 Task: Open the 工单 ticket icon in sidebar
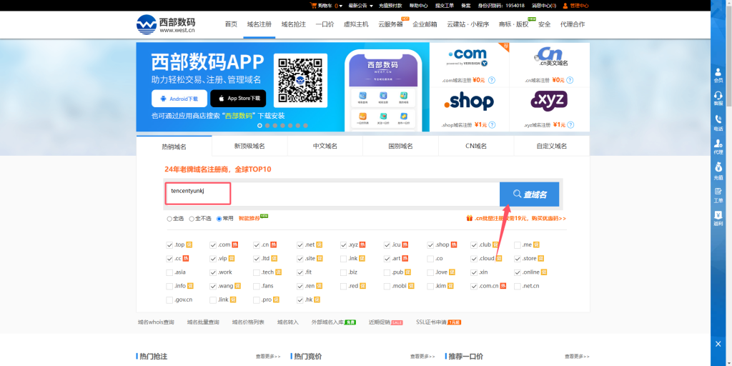[x=718, y=195]
